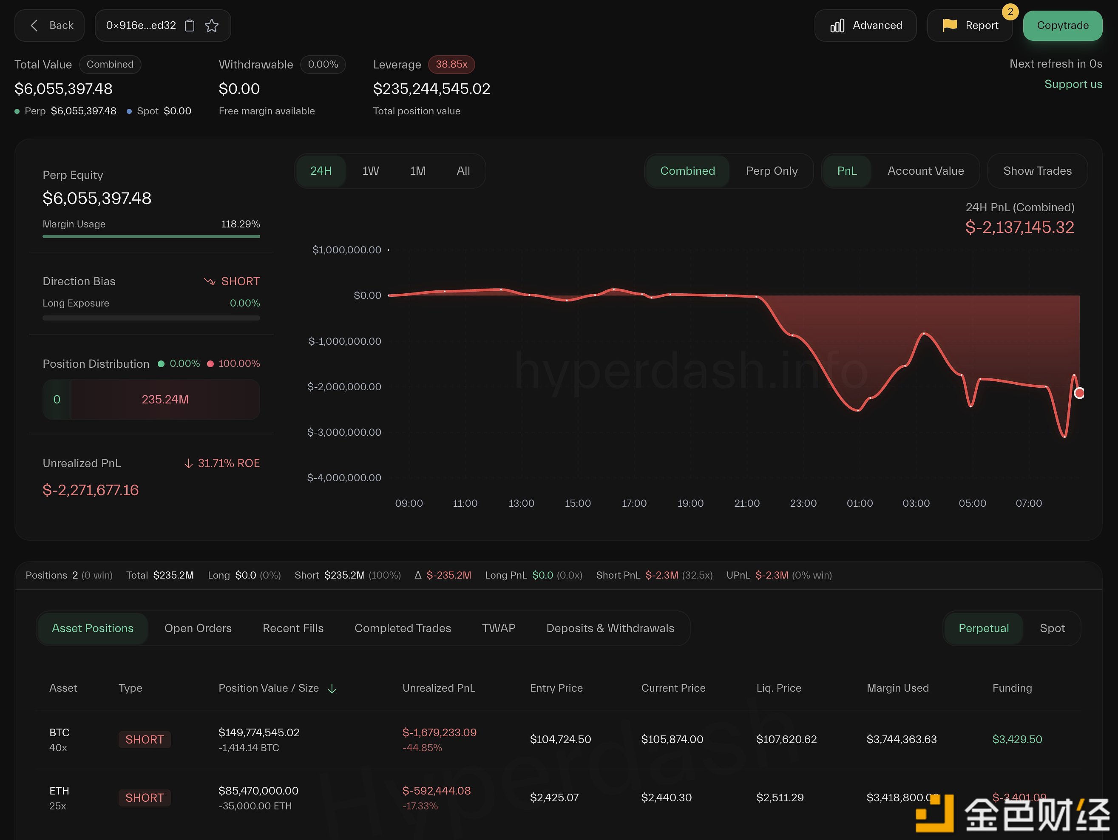Enable Show Trades on chart
The width and height of the screenshot is (1118, 840).
pyautogui.click(x=1037, y=171)
